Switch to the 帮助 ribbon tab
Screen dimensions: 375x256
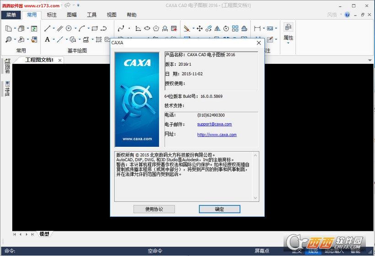pyautogui.click(x=132, y=15)
